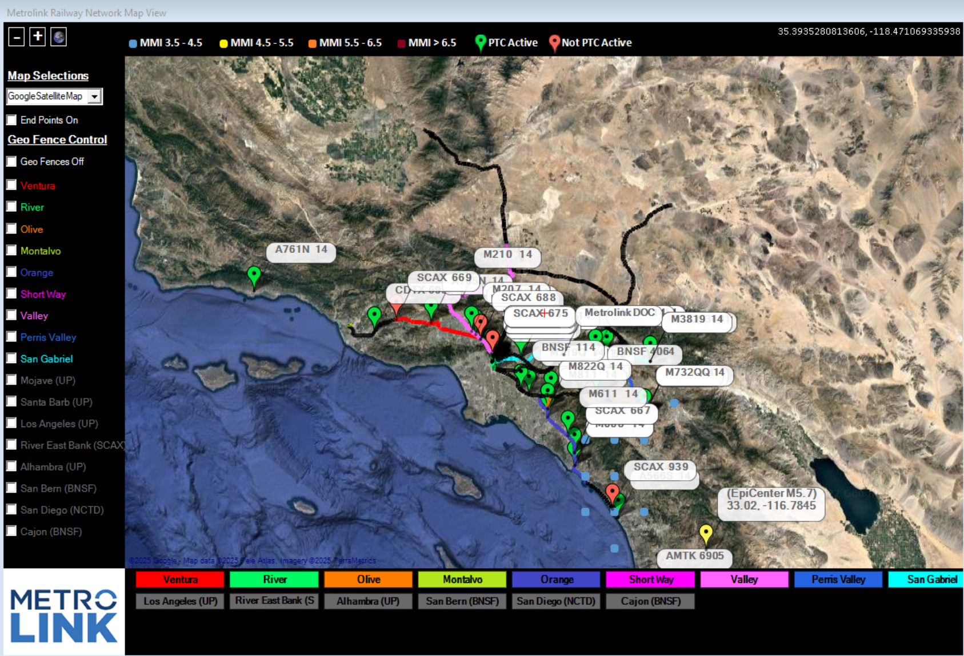Enable the River geo fence checkbox
This screenshot has height=656, width=964.
point(11,207)
